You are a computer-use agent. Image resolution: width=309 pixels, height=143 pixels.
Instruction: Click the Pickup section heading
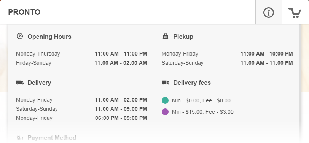point(183,37)
